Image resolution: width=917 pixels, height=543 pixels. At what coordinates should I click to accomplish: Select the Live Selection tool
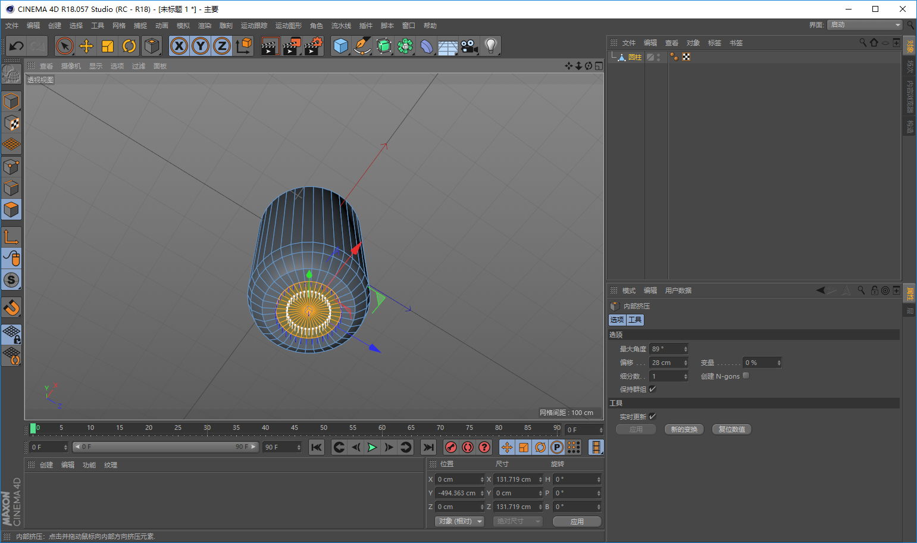click(x=65, y=46)
